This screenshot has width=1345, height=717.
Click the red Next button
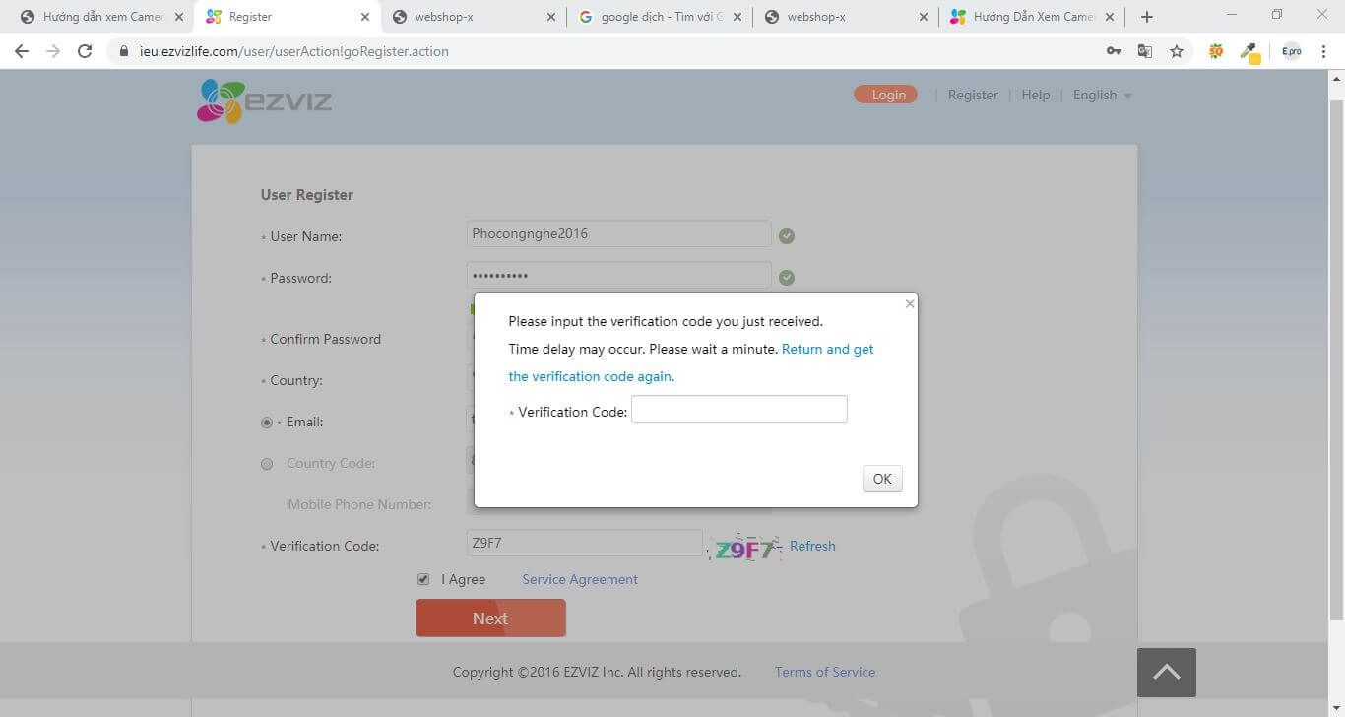[x=490, y=618]
